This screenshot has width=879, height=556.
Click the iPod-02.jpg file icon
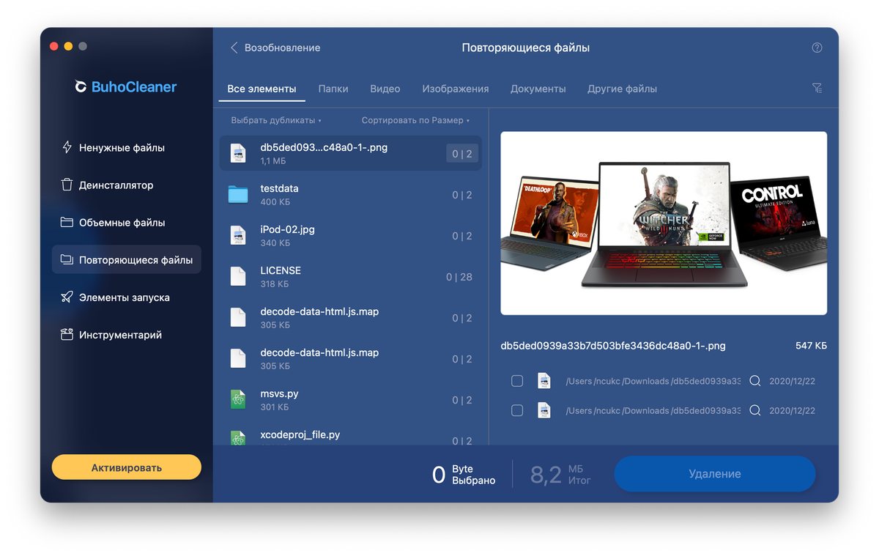[x=238, y=235]
